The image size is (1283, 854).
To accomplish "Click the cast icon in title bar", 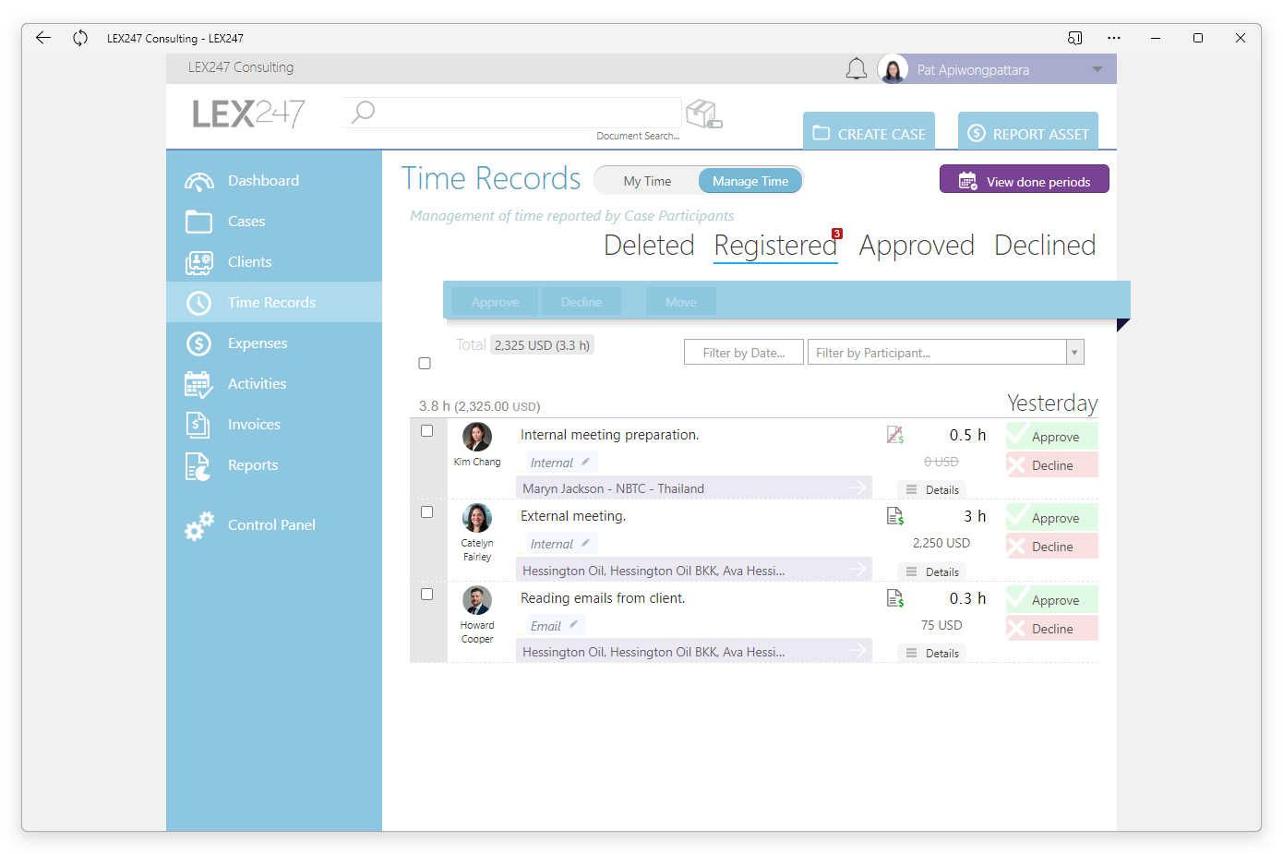I will click(x=1074, y=38).
